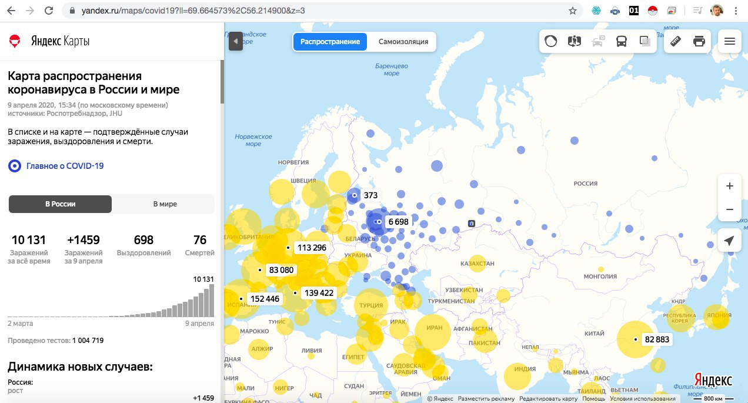
Task: Locate me with the arrow button
Action: point(730,241)
